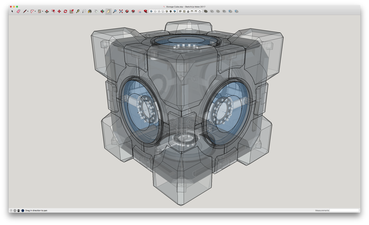Screen dimensions: 369x225
Task: Open the Arc tool dropdown arrow
Action: 35,11
